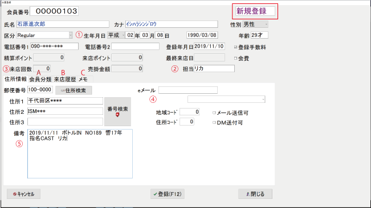
Task: Check the メール送信可 option
Action: pyautogui.click(x=214, y=113)
